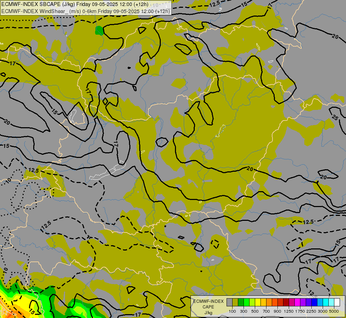346x318 pixels.
Task: Select the red-orange swatch left of 900
Action: [275, 302]
